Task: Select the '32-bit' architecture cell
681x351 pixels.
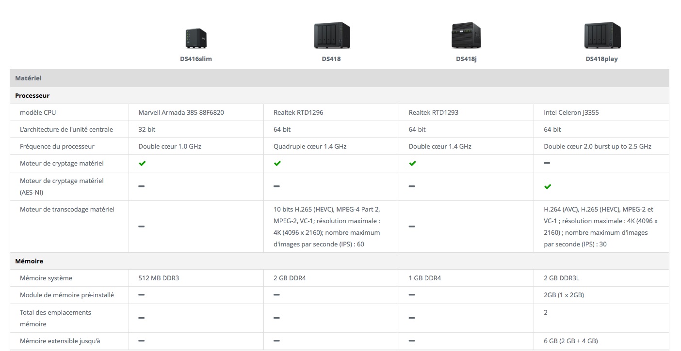Action: tap(147, 129)
